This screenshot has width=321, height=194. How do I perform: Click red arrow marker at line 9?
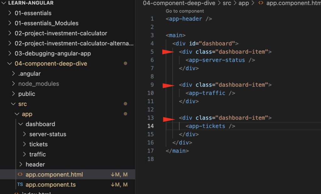pos(168,85)
